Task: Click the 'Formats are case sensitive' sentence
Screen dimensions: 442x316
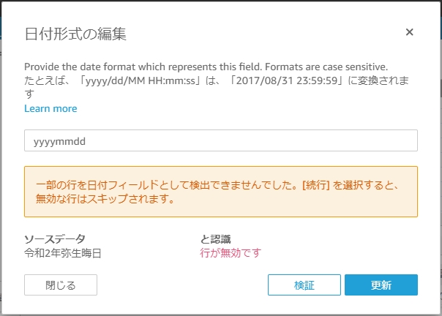Action: tap(326, 67)
